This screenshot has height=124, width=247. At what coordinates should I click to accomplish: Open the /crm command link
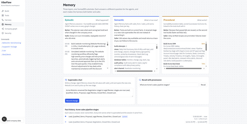(4, 51)
